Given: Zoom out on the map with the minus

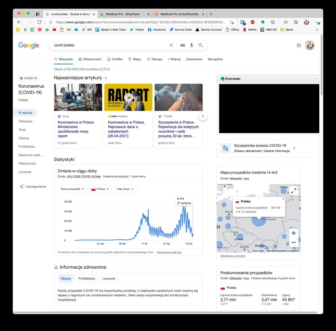Looking at the screenshot, I should tap(294, 243).
